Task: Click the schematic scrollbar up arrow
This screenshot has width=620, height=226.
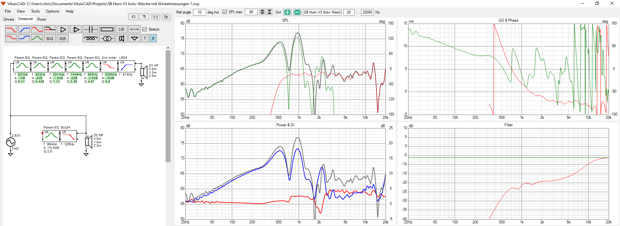Action: pos(168,48)
